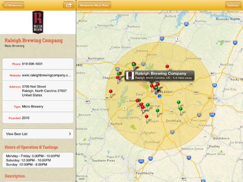
Task: Open website www.raleighbrewingcompany.c...
Action: 38,75
